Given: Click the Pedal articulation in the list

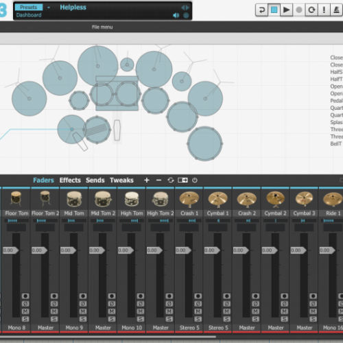Looking at the screenshot, I should click(x=336, y=101).
